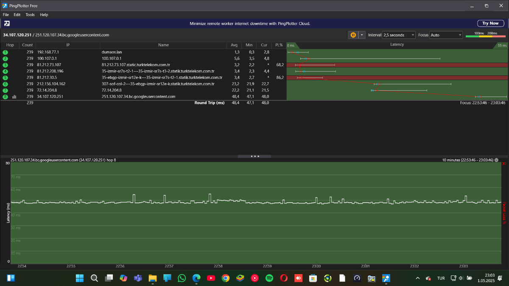Open the Tools menu
Screen dimensions: 509x286
tap(30, 14)
